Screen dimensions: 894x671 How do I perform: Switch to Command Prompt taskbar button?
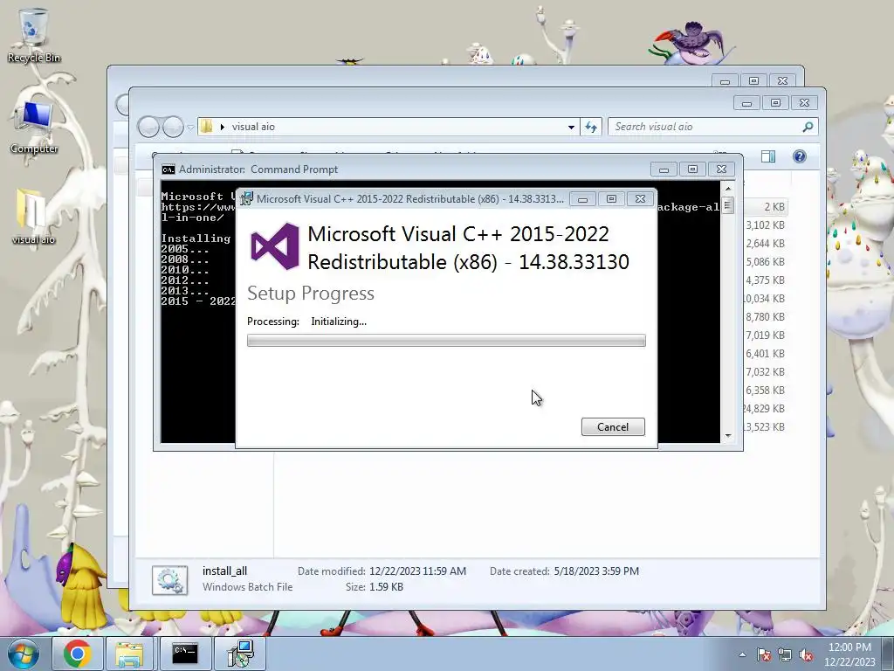(185, 654)
